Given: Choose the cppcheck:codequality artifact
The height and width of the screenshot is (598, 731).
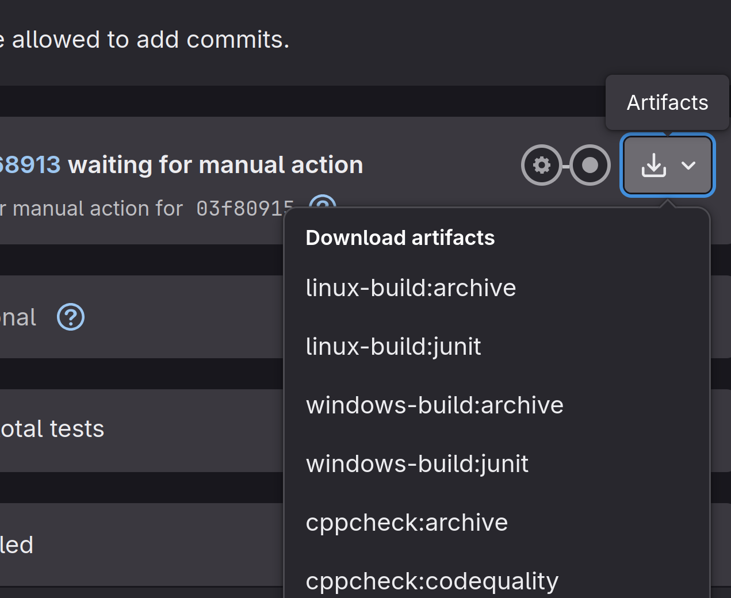Looking at the screenshot, I should tap(432, 581).
